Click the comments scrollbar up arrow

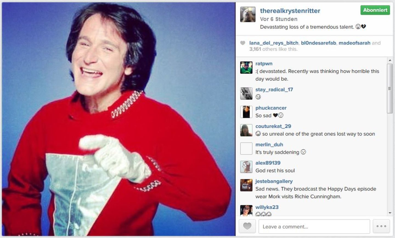point(390,60)
